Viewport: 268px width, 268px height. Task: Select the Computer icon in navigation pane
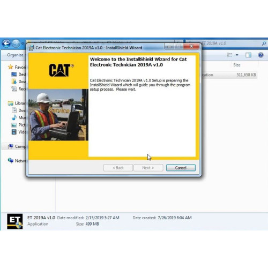pyautogui.click(x=11, y=146)
